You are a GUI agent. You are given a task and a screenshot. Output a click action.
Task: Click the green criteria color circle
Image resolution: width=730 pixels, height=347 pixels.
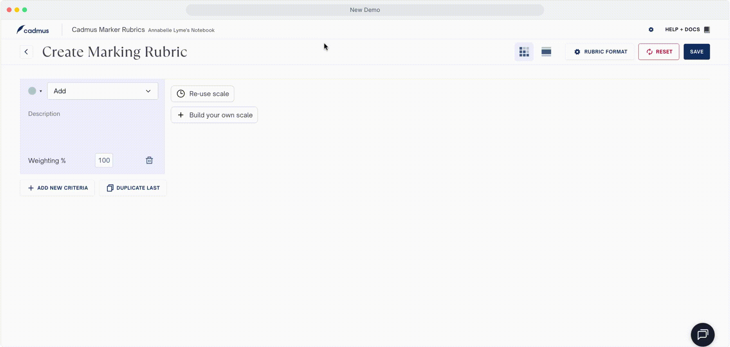point(32,91)
